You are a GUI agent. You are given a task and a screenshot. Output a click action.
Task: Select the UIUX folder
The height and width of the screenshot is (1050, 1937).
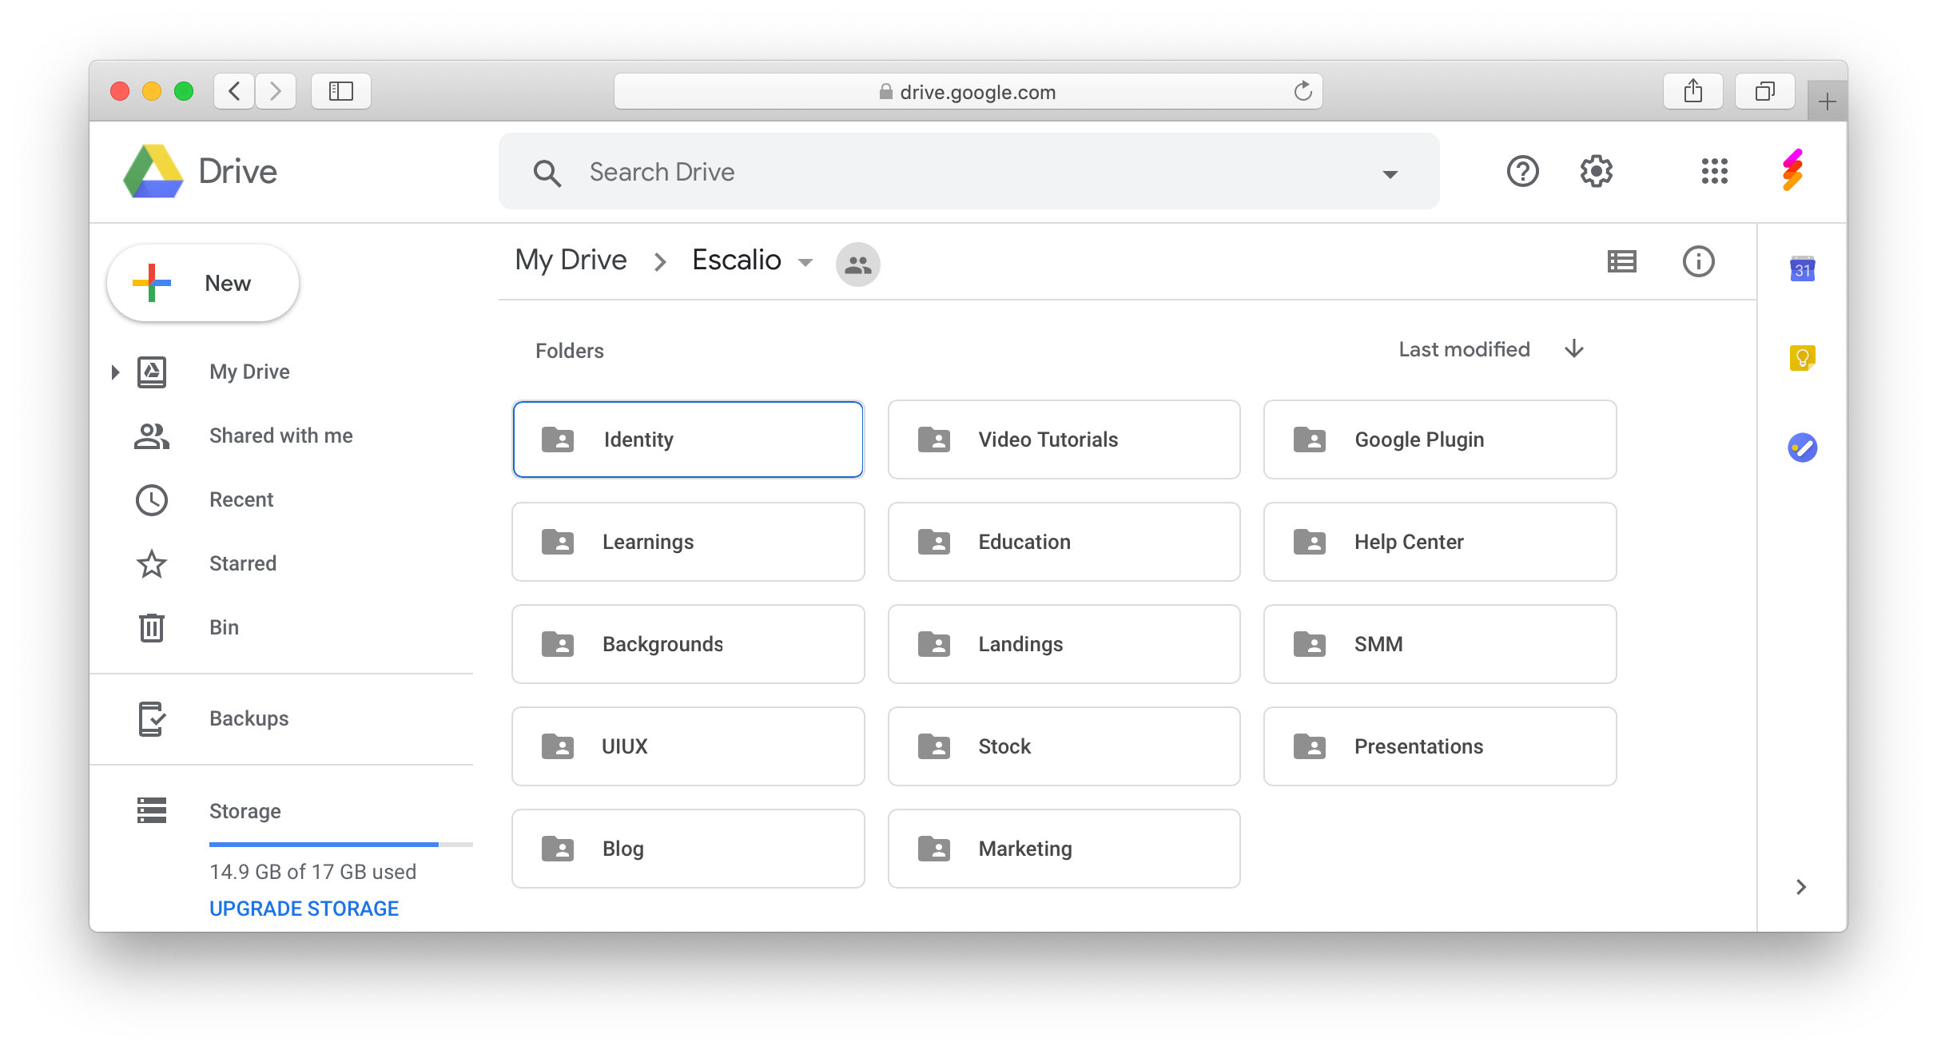pyautogui.click(x=688, y=746)
